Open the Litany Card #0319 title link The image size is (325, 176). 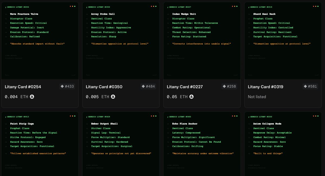[265, 87]
